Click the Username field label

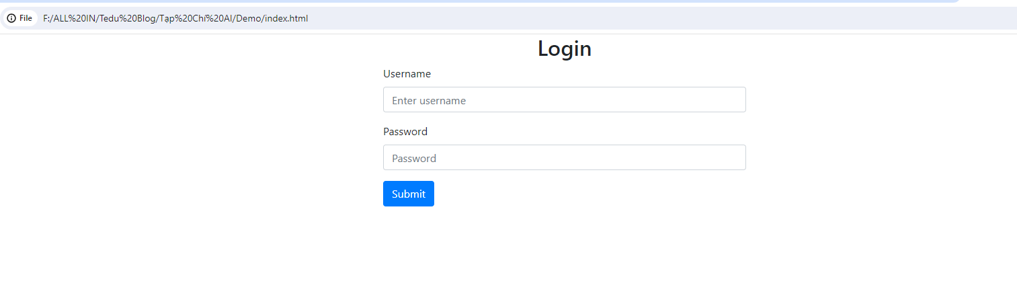pos(407,73)
